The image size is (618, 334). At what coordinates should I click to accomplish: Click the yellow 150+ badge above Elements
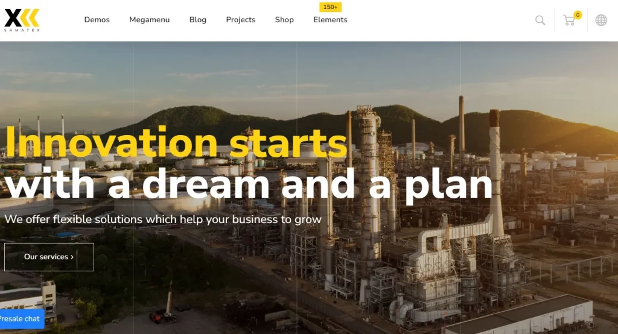point(330,7)
